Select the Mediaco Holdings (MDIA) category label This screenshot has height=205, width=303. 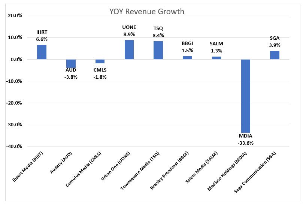(x=227, y=171)
